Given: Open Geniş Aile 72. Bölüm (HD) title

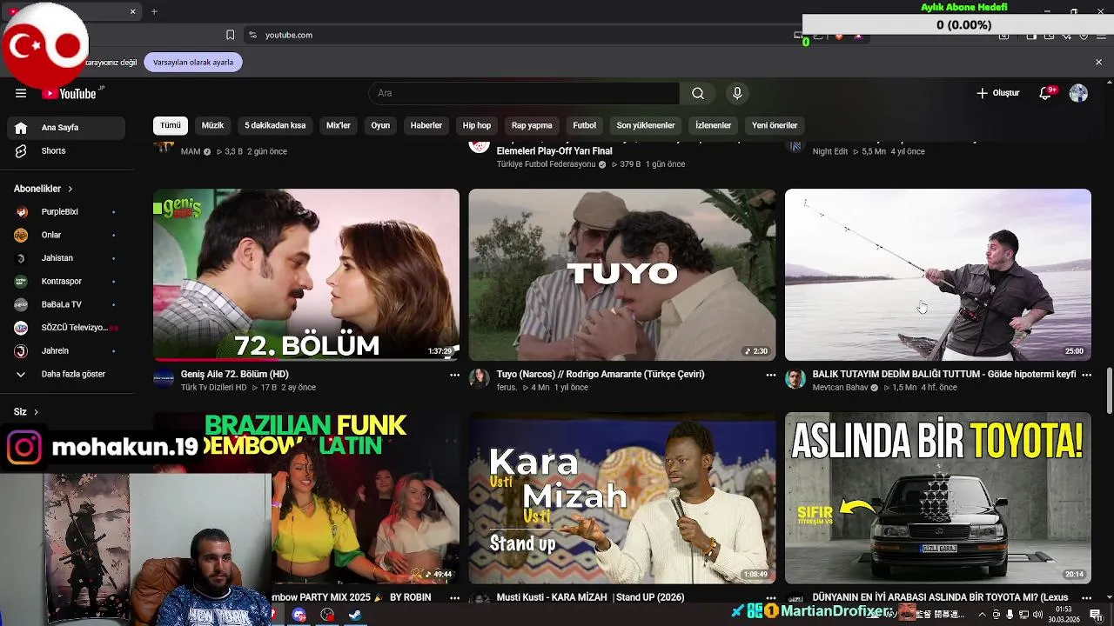Looking at the screenshot, I should (234, 375).
